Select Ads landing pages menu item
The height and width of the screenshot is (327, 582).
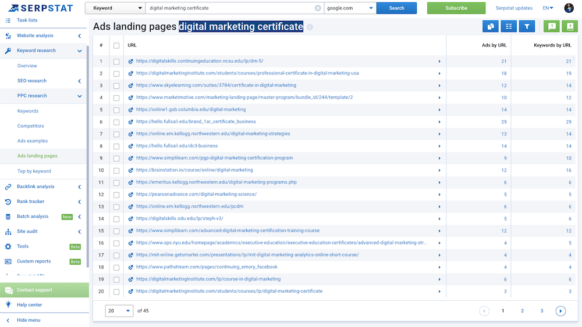click(x=37, y=156)
